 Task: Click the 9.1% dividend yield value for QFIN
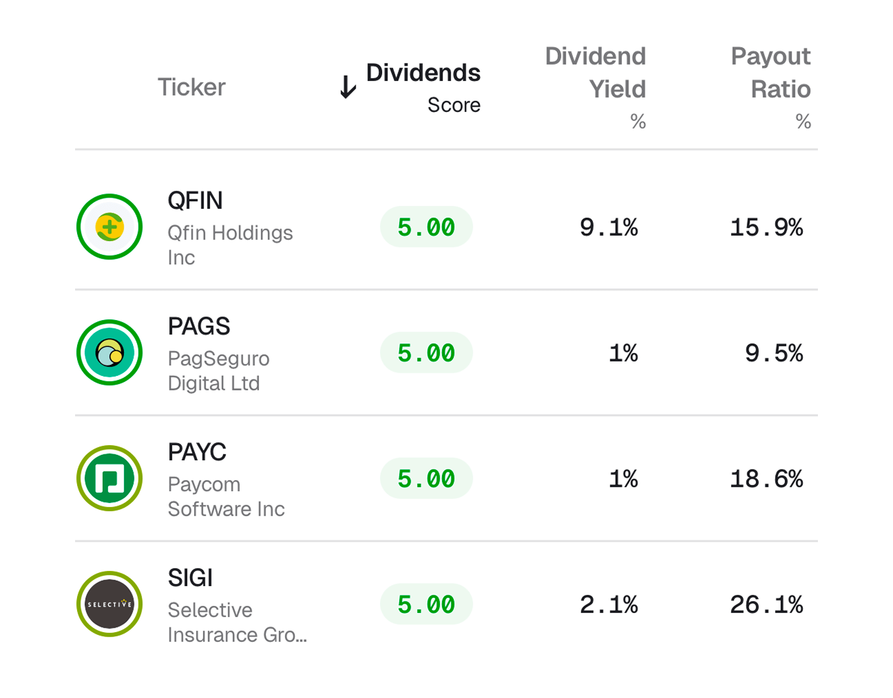point(609,227)
